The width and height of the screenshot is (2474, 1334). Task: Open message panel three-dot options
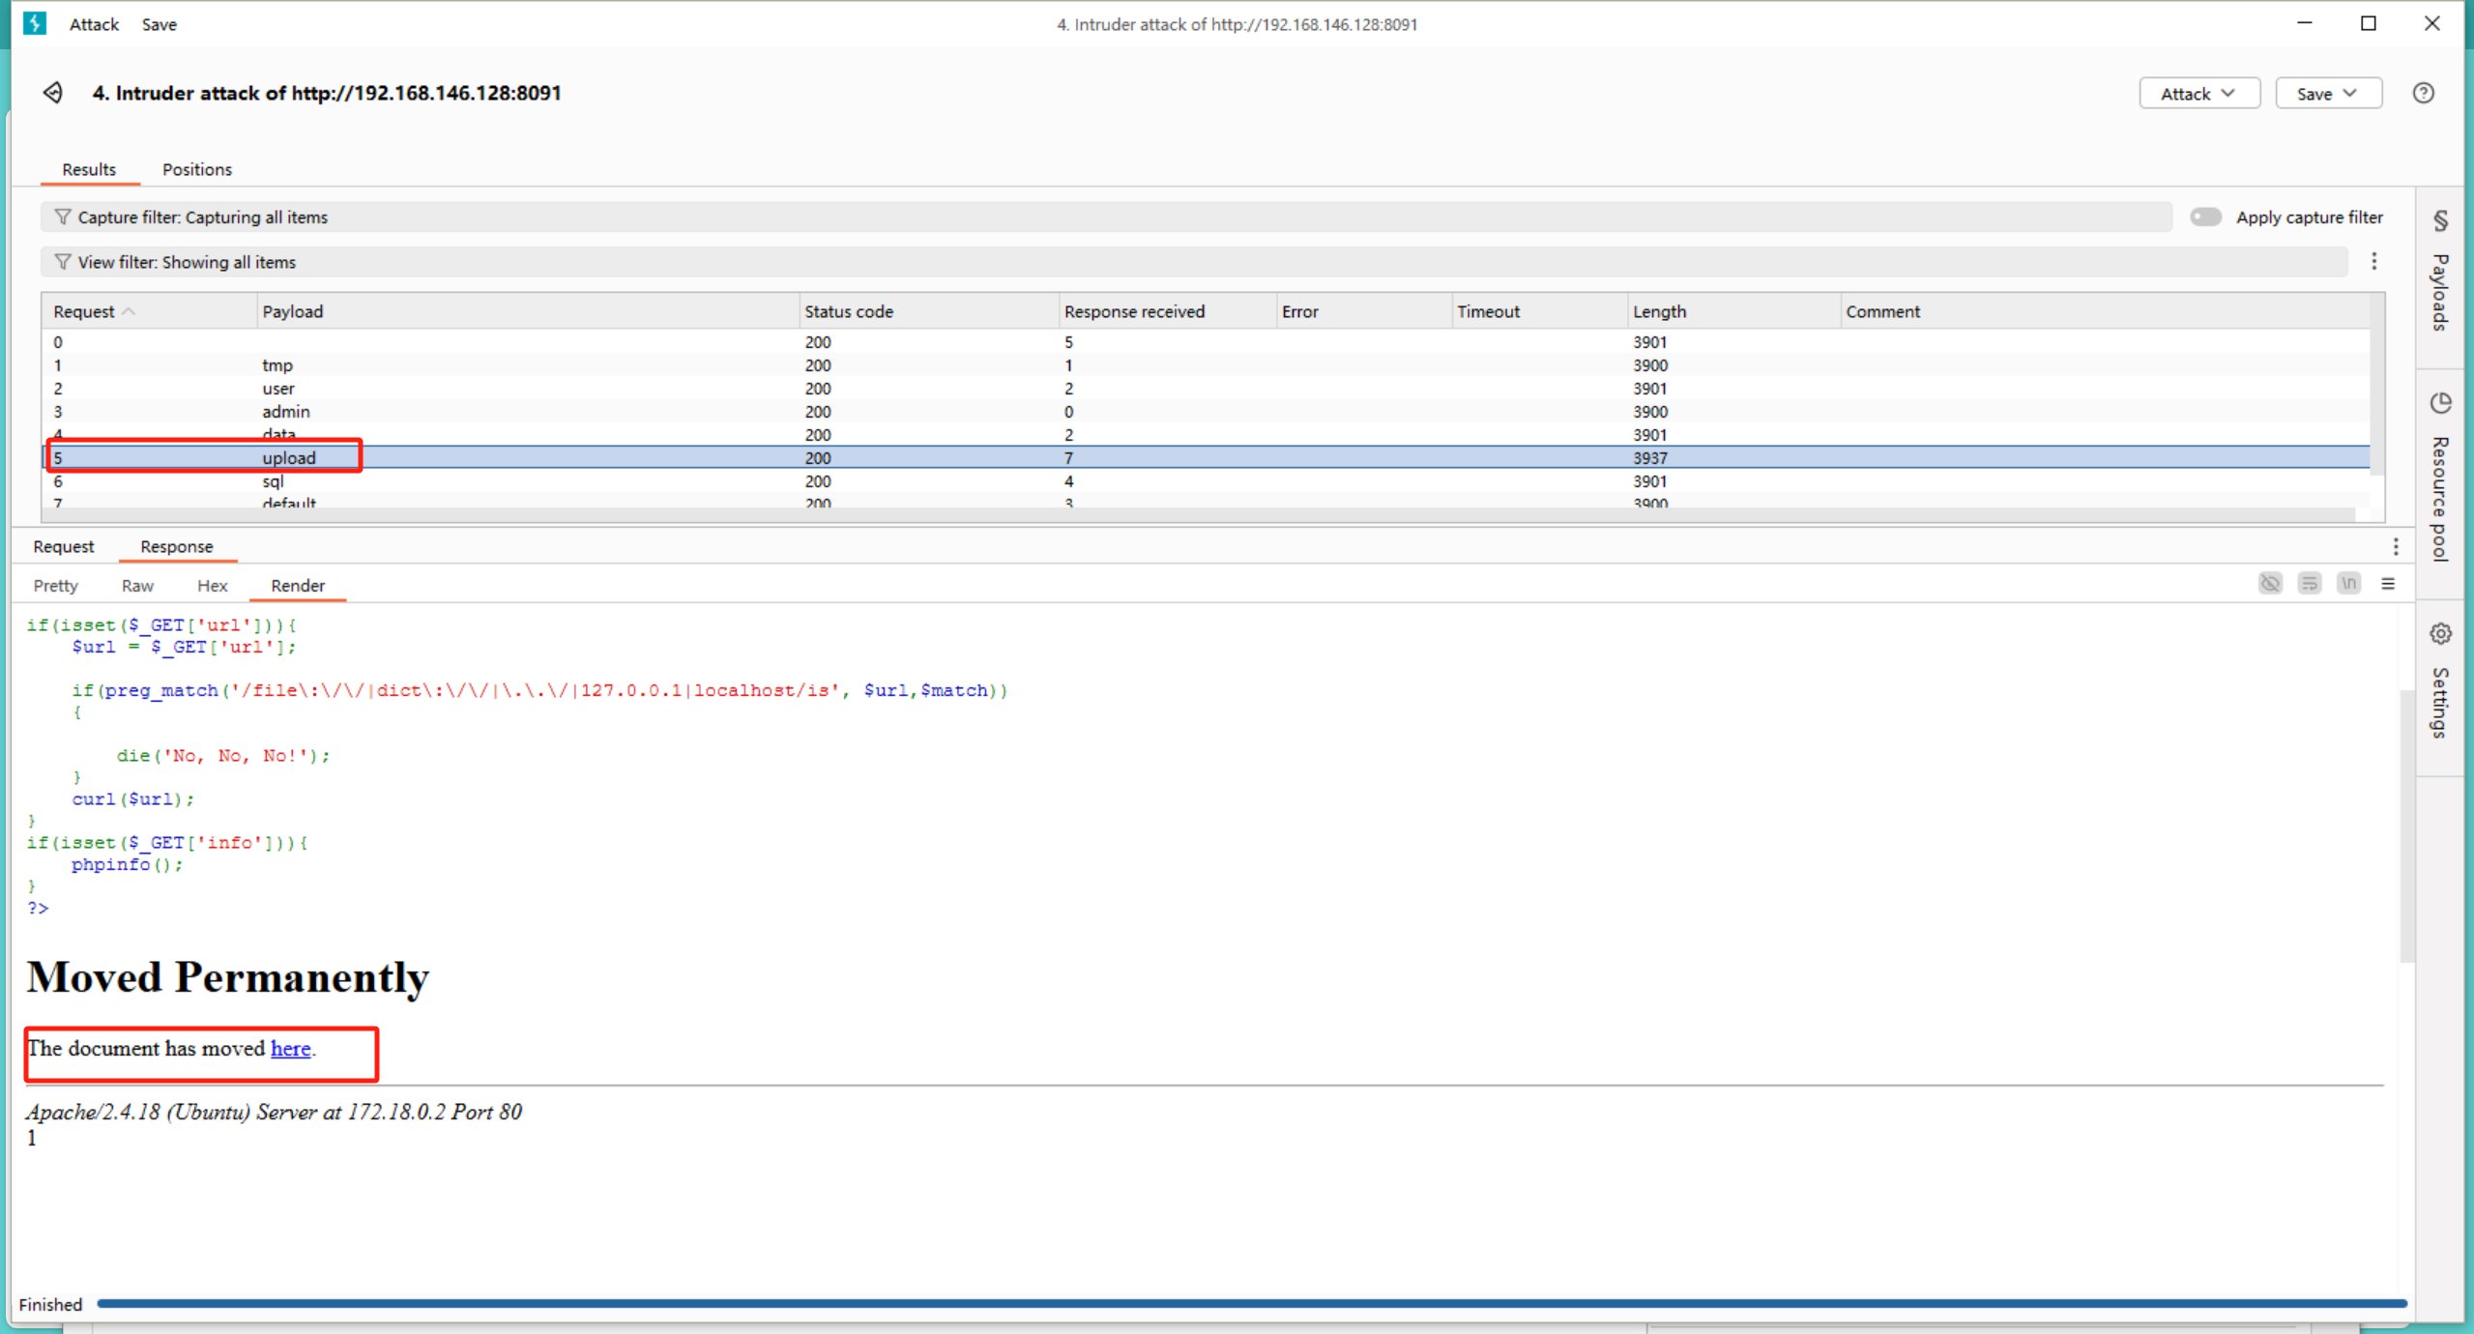(2396, 546)
